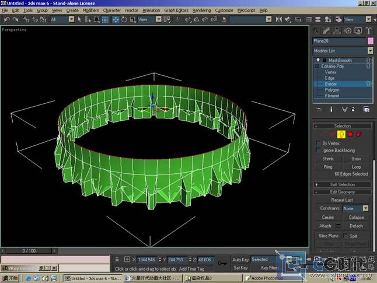Screen dimensions: 377x283
Task: Click the pink object color swatch
Action: [370, 41]
